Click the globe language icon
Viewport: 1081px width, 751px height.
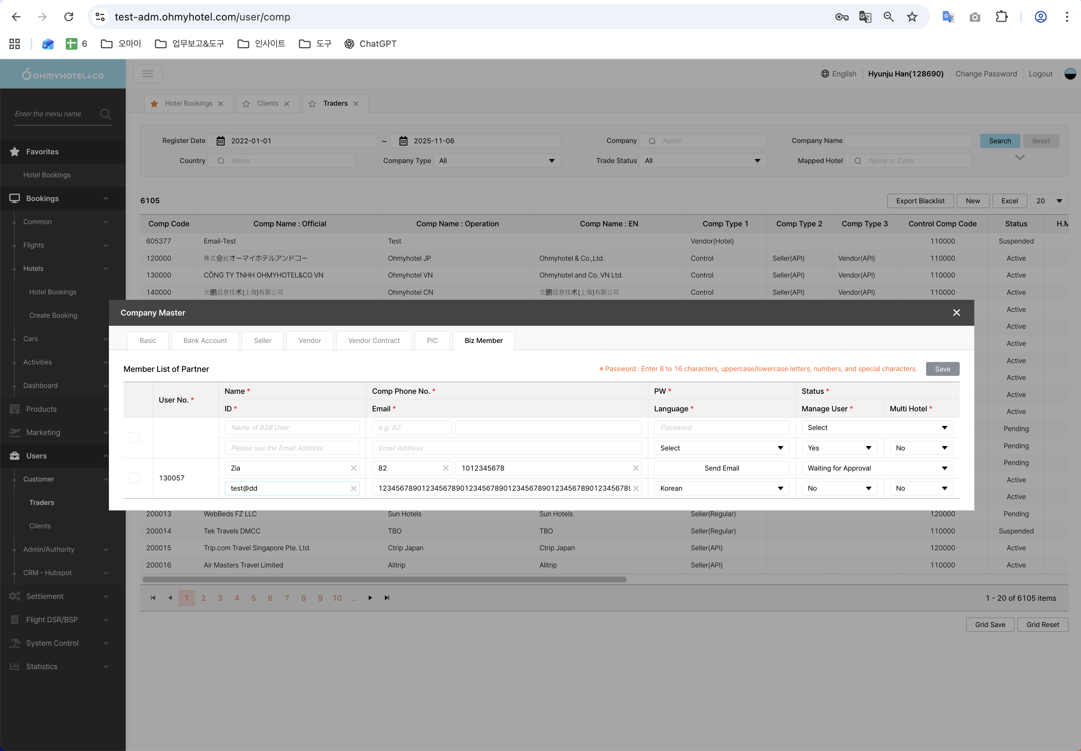[x=825, y=74]
